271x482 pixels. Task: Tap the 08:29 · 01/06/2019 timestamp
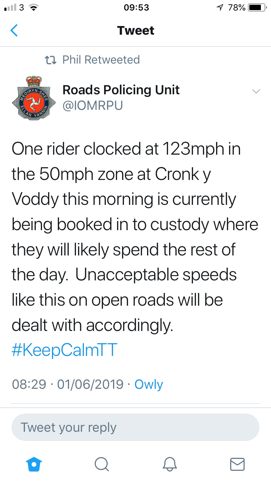pos(68,384)
